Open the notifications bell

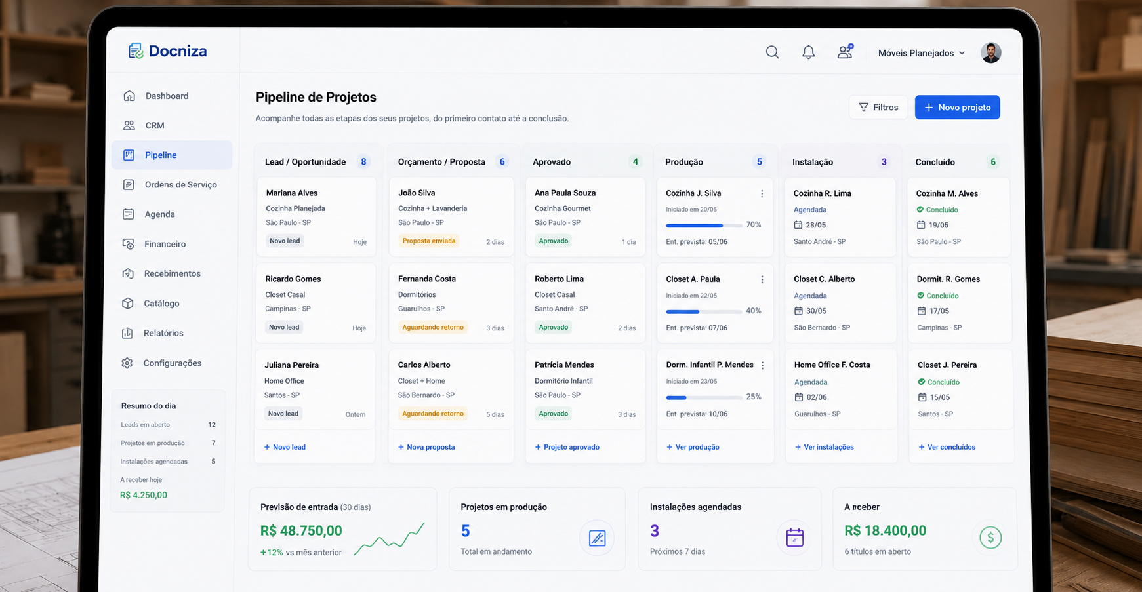pos(808,52)
